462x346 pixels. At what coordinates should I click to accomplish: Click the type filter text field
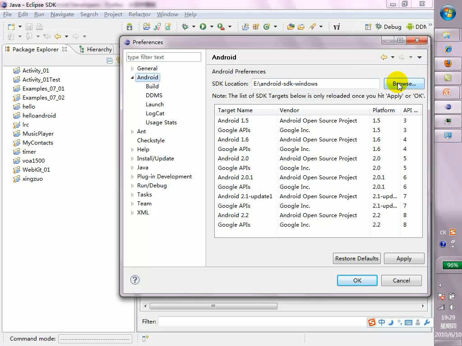(163, 57)
